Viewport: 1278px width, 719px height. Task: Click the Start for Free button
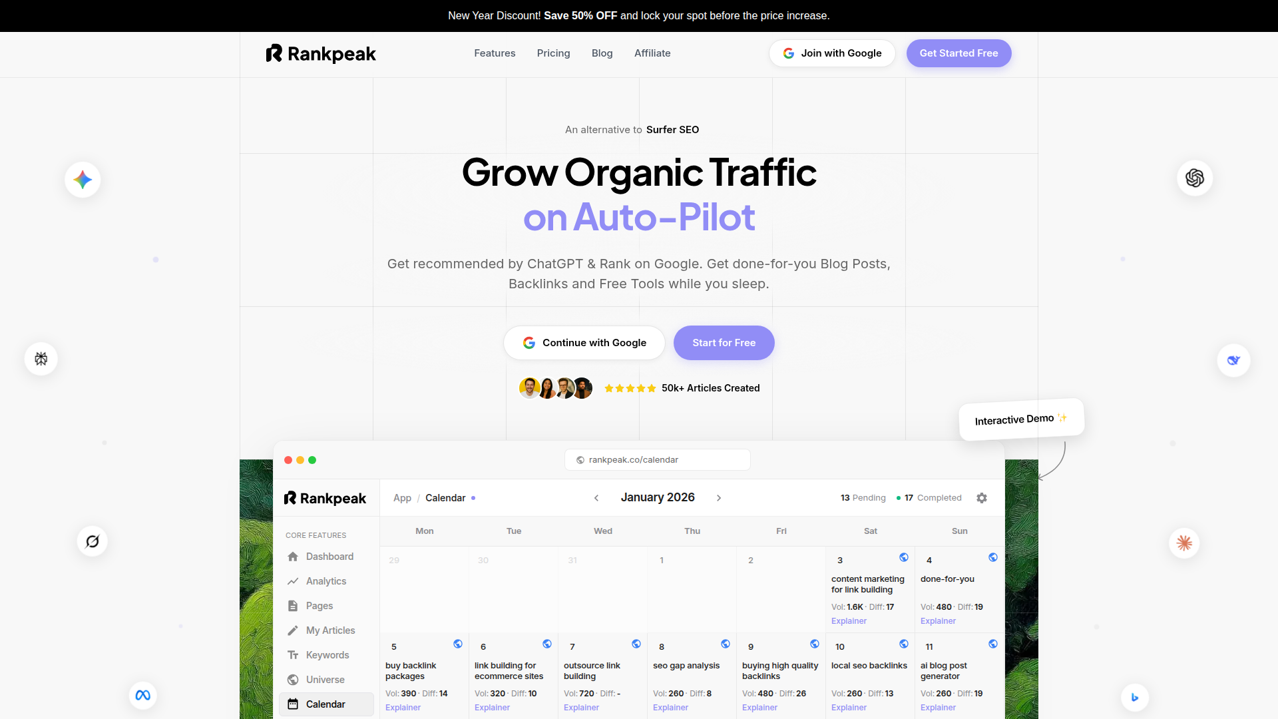[724, 343]
